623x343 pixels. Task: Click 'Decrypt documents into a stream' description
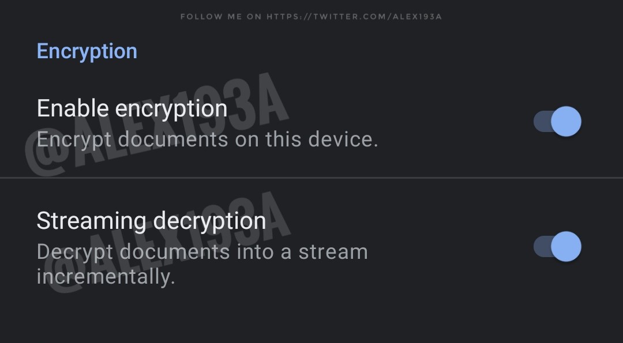[202, 252]
